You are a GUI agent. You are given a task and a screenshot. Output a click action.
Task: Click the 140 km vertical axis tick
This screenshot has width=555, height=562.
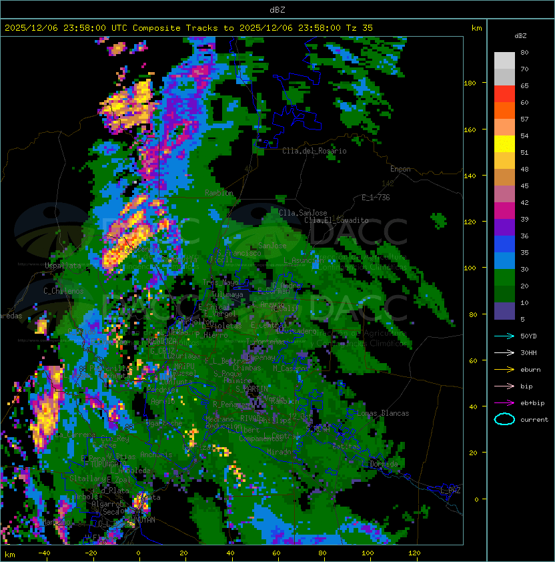point(470,176)
